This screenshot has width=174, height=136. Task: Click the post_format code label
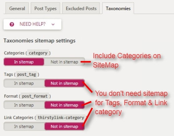(35, 96)
